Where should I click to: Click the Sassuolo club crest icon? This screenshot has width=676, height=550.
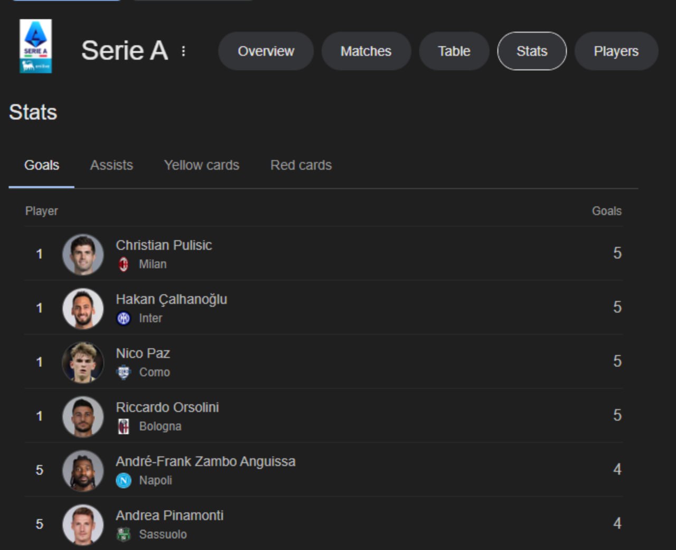pos(124,534)
